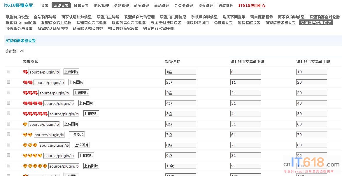Click the double heart icons in row 2级

[x=28, y=82]
